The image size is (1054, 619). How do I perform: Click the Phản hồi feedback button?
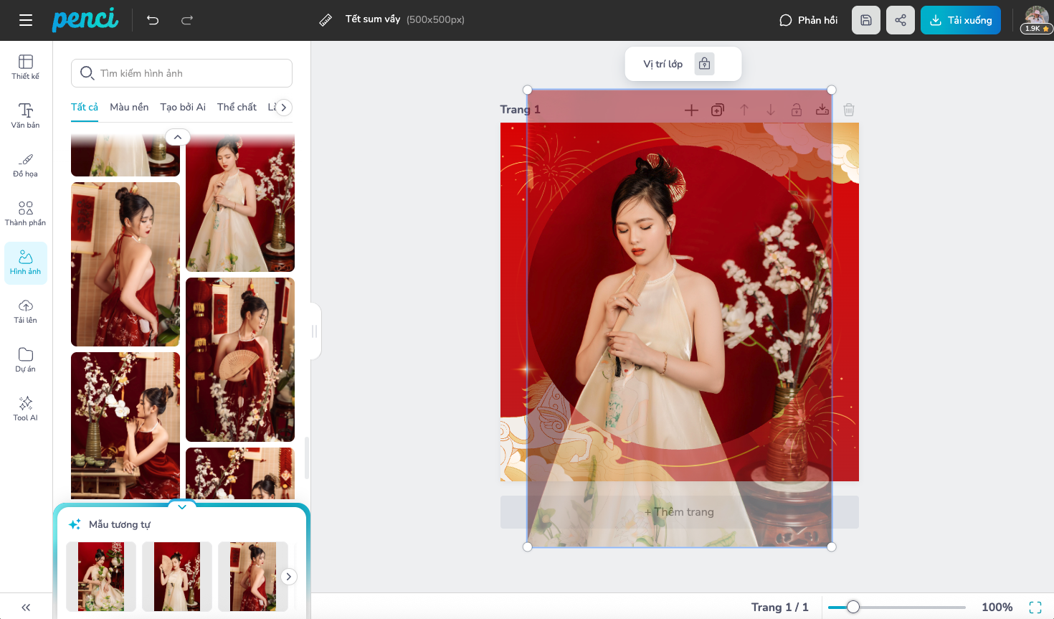[x=808, y=20]
